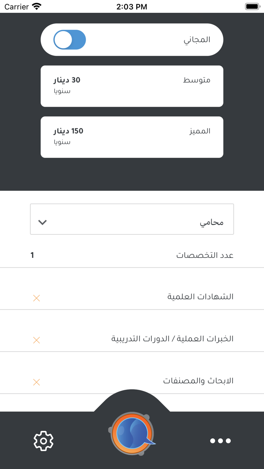Remove الشهادات العلمية using its orange X icon
The image size is (264, 469).
pyautogui.click(x=36, y=298)
